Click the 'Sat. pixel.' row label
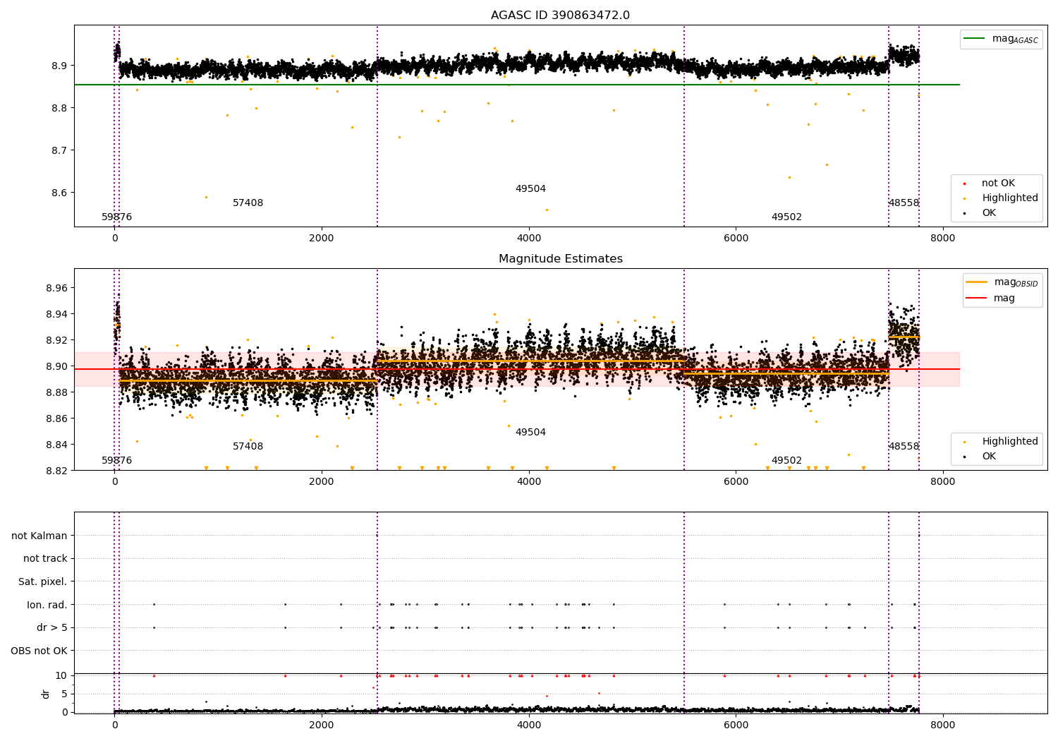 tap(43, 582)
